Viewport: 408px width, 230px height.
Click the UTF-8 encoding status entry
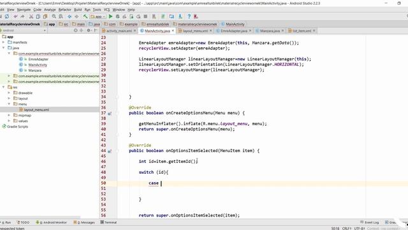click(x=360, y=229)
